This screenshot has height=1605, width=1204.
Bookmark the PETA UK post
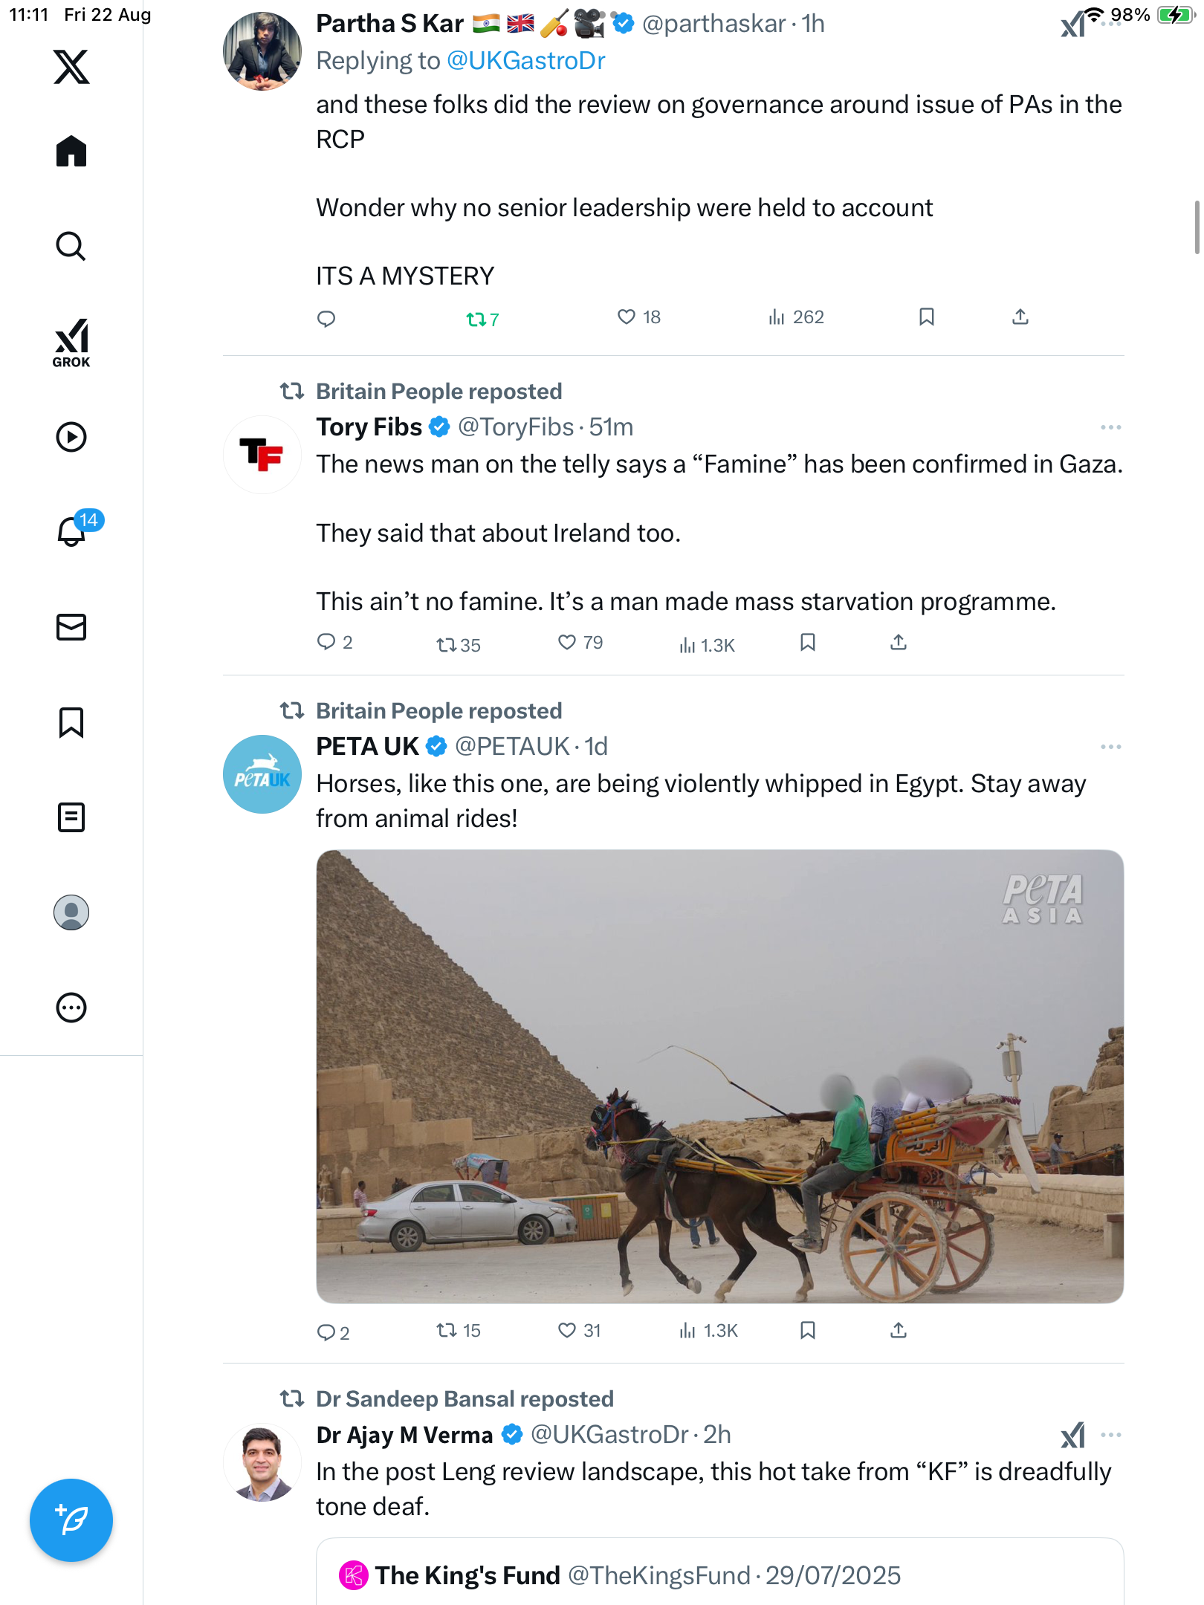click(x=808, y=1330)
